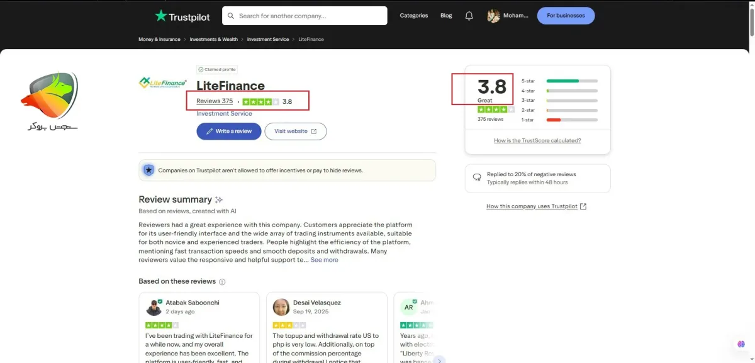Viewport: 755px width, 363px height.
Task: Click the LiteFinance company logo
Action: pos(162,82)
